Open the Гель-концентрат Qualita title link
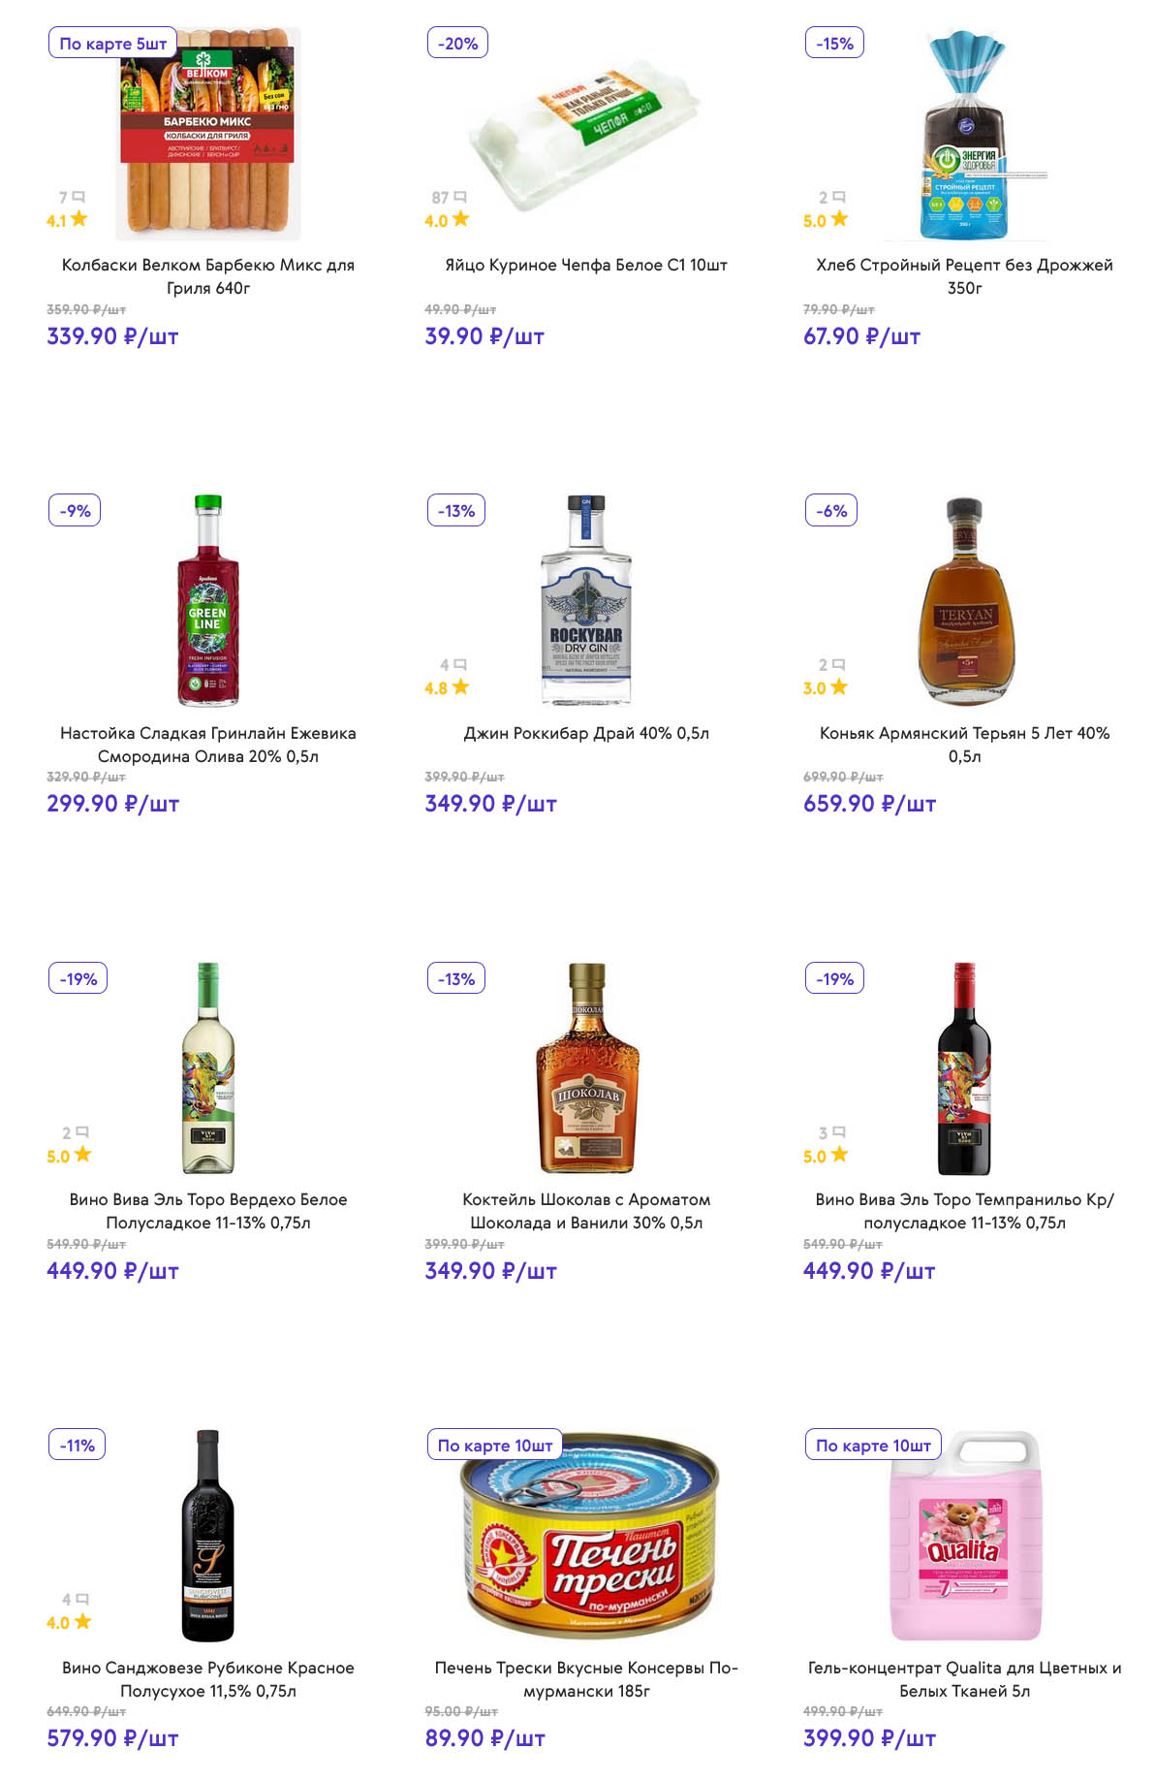 click(x=964, y=1679)
